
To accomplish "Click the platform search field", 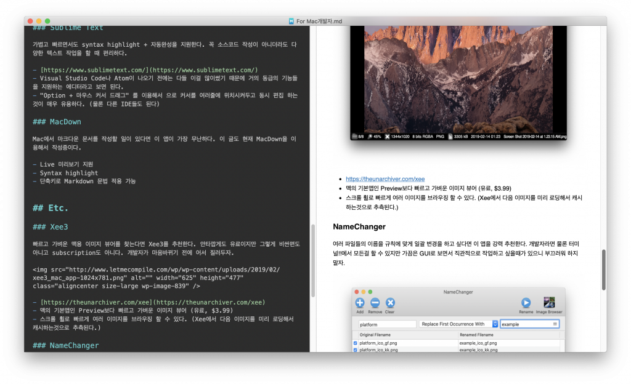I will pyautogui.click(x=387, y=324).
